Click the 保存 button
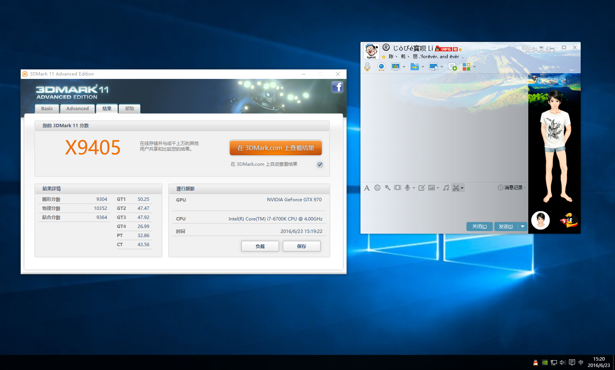 (x=302, y=246)
